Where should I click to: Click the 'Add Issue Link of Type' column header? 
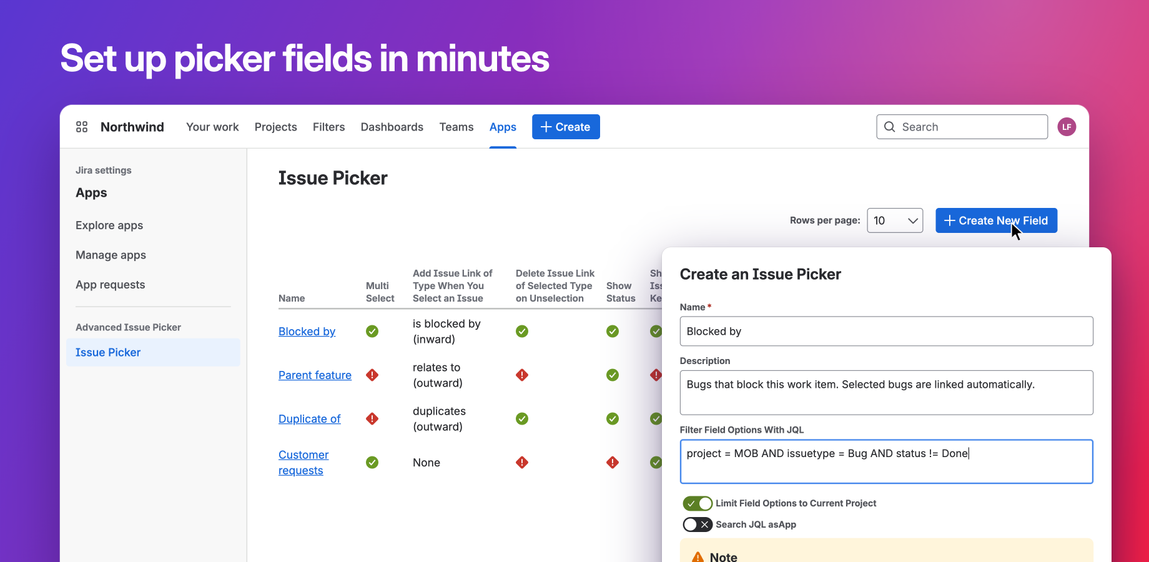453,286
